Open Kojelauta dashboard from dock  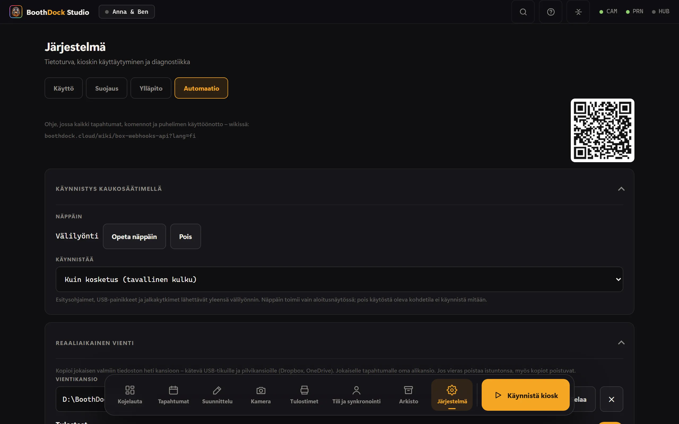tap(130, 395)
